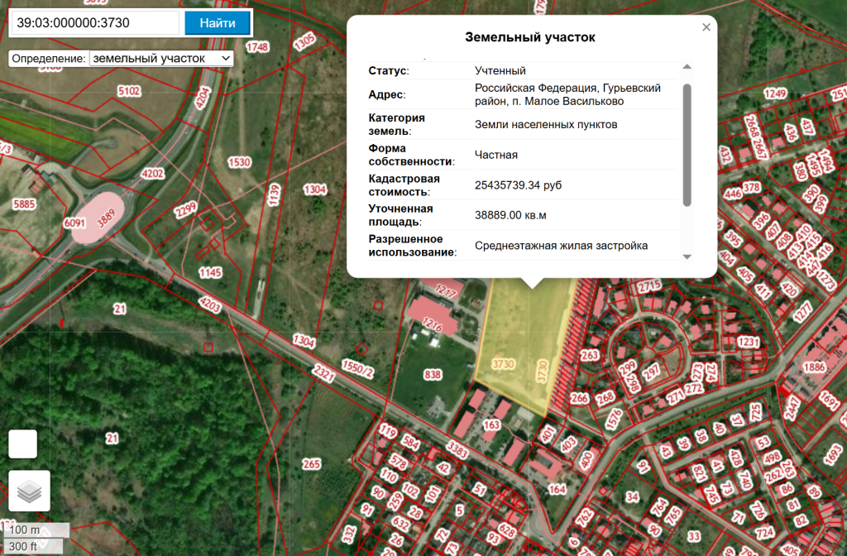Click the popup scrollbar up arrow
This screenshot has width=847, height=556.
pos(687,67)
